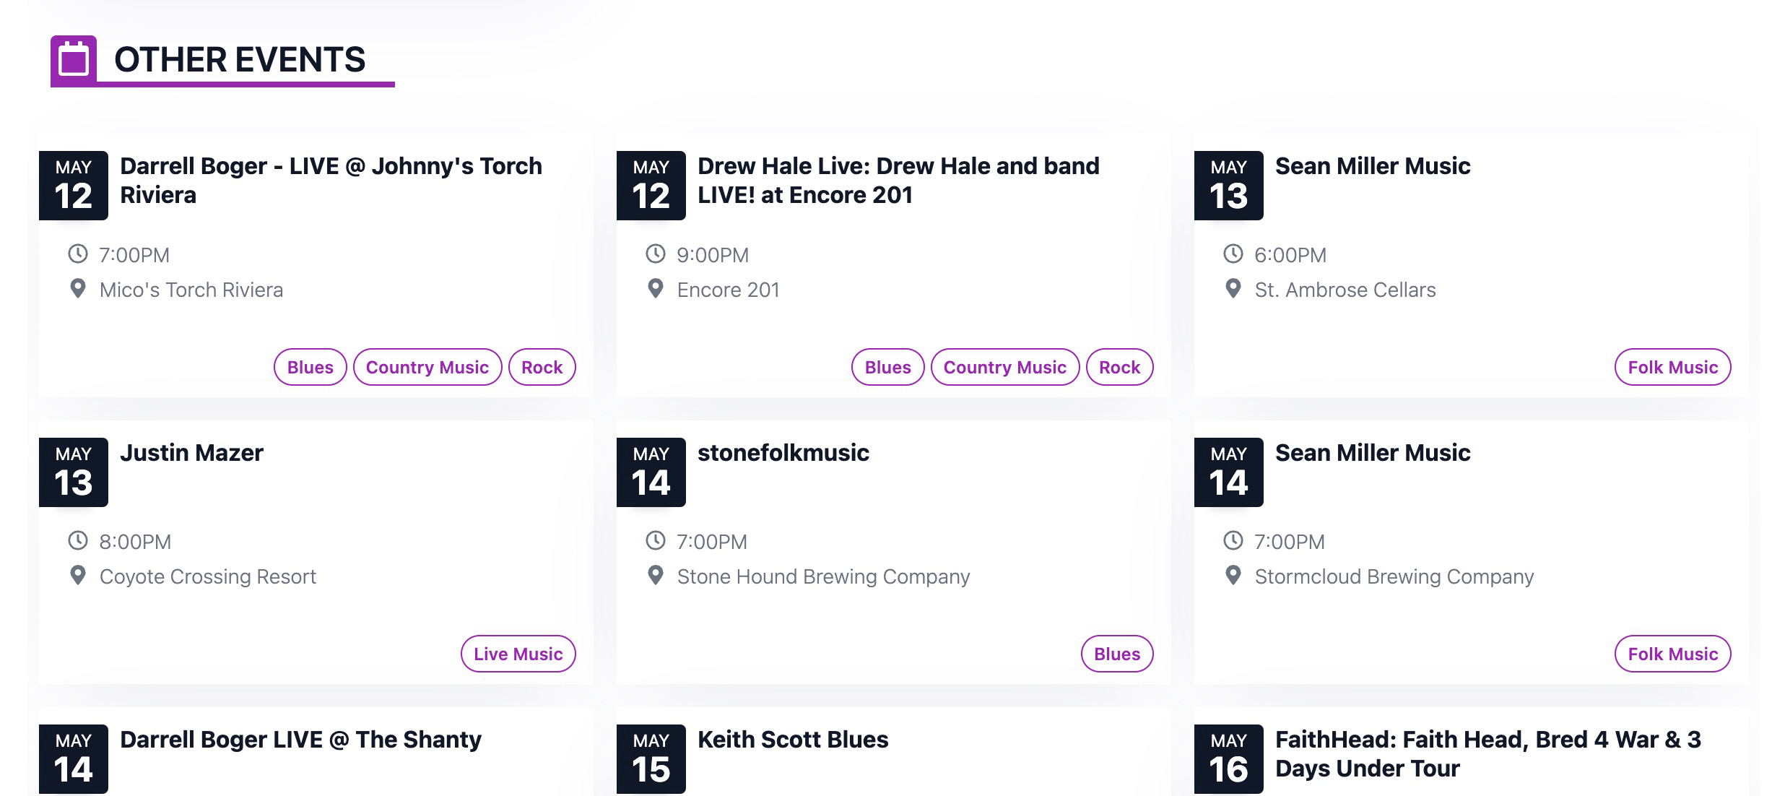The height and width of the screenshot is (796, 1785).
Task: Click Blues tag on stonefolkmusic card
Action: [x=1116, y=654]
